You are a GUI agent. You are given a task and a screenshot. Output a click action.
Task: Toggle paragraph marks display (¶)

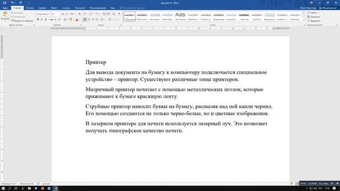tap(119, 14)
